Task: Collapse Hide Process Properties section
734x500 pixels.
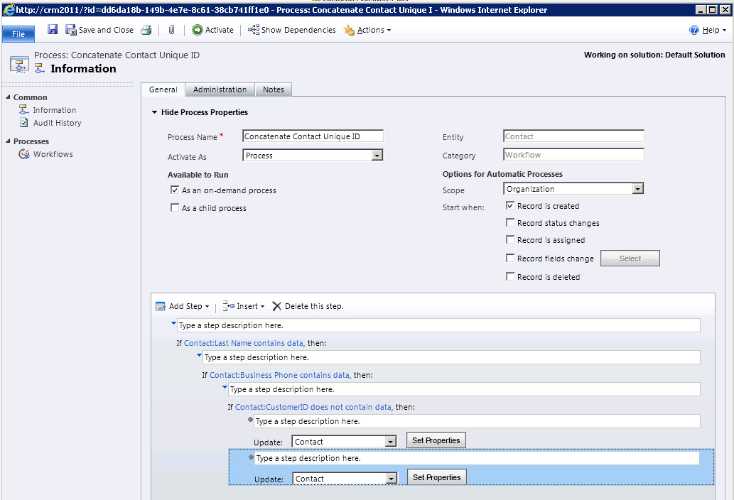Action: [155, 112]
